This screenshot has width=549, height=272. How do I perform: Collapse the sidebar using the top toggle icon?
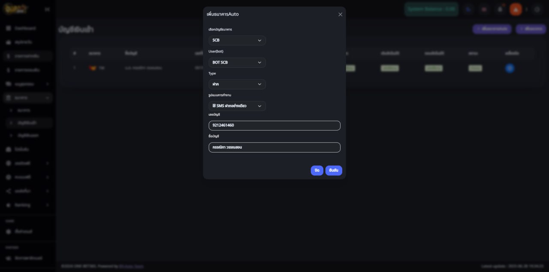(x=47, y=9)
